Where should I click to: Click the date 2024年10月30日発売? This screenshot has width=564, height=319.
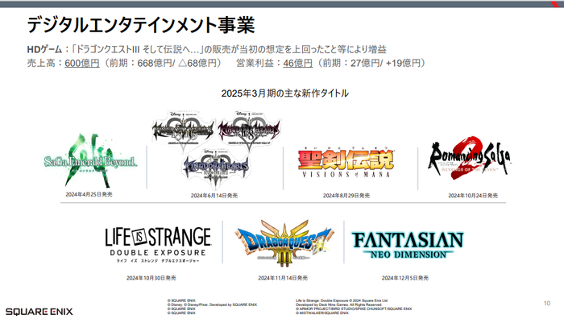[x=151, y=278]
